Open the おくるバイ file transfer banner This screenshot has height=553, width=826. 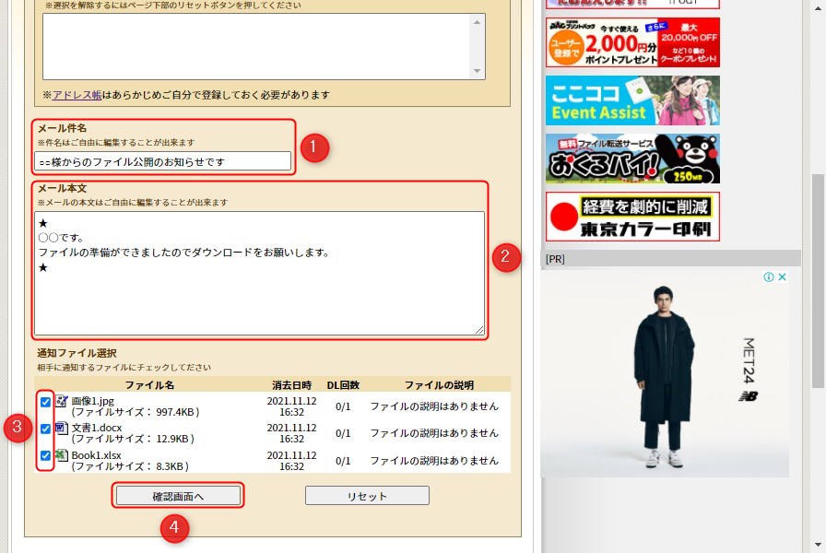(x=632, y=159)
